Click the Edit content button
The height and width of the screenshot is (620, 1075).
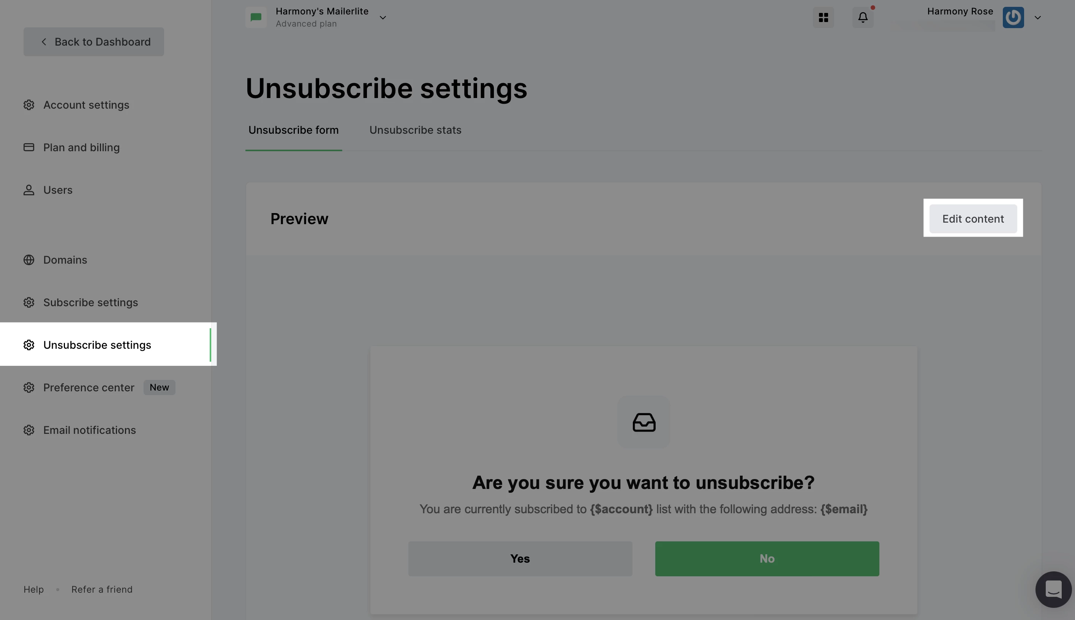tap(973, 219)
